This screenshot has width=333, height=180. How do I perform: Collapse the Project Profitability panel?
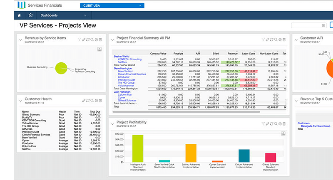pos(112,123)
